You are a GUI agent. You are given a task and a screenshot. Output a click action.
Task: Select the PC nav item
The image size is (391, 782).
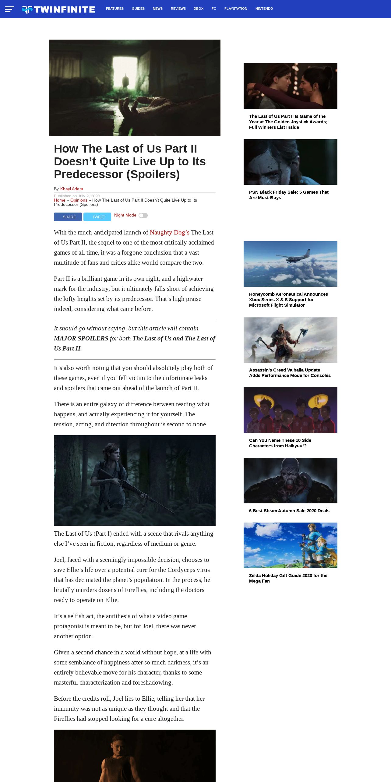click(214, 9)
